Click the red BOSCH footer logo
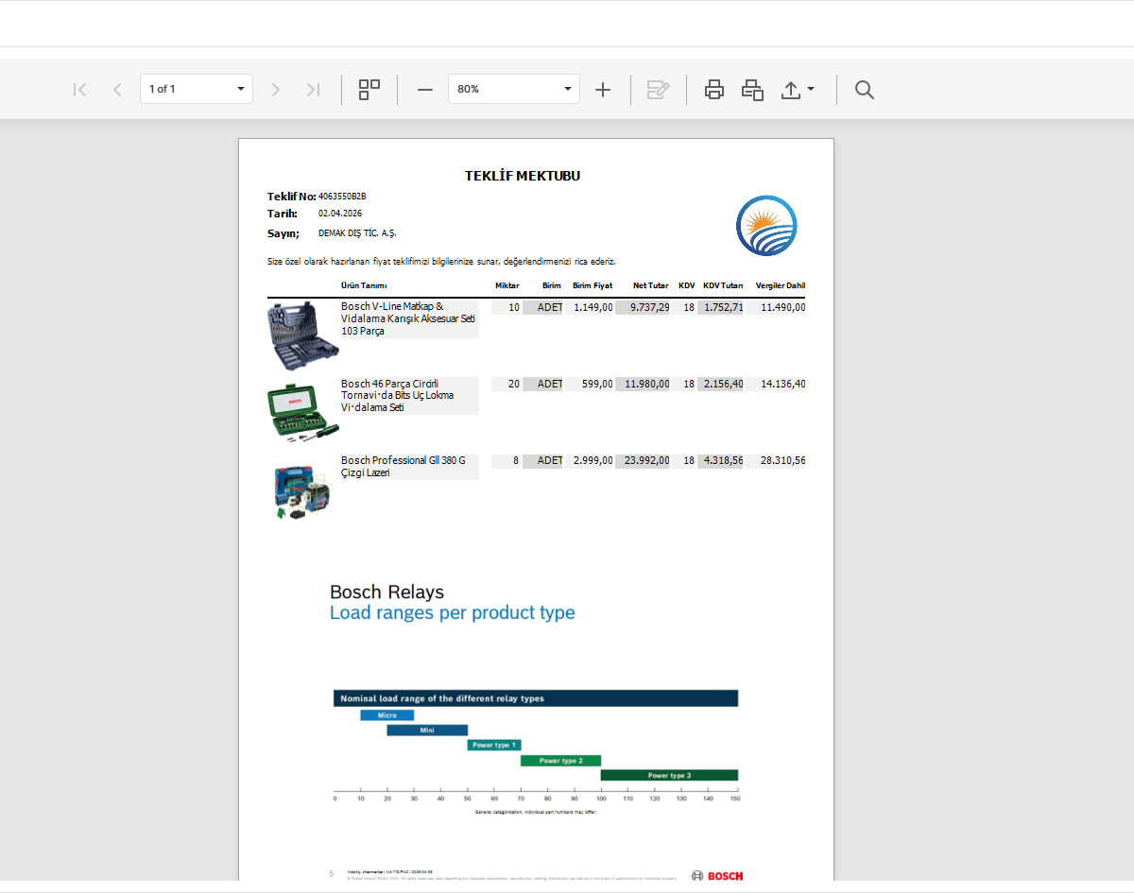 (717, 876)
